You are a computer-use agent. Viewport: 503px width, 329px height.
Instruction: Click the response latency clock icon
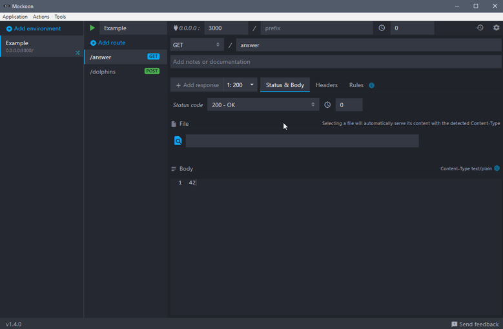(x=327, y=105)
